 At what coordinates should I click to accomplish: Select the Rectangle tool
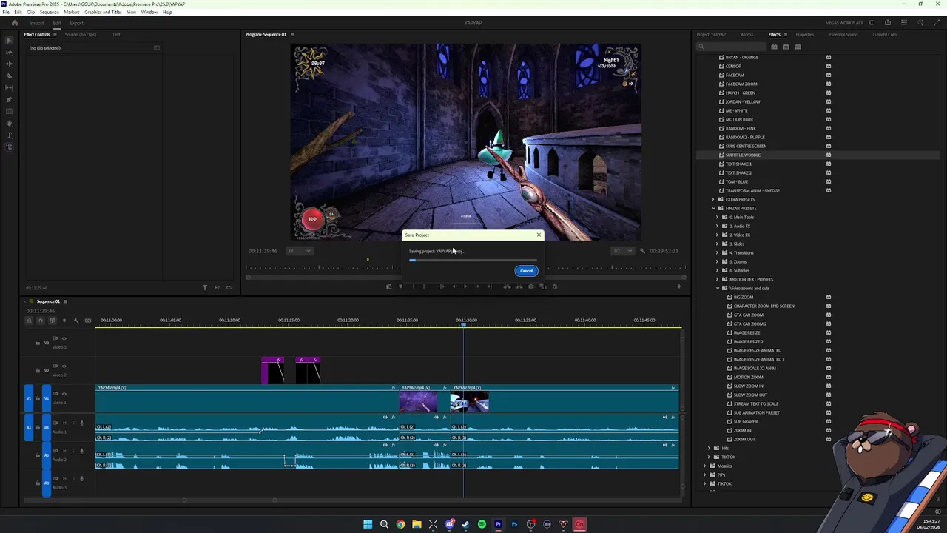click(x=9, y=111)
